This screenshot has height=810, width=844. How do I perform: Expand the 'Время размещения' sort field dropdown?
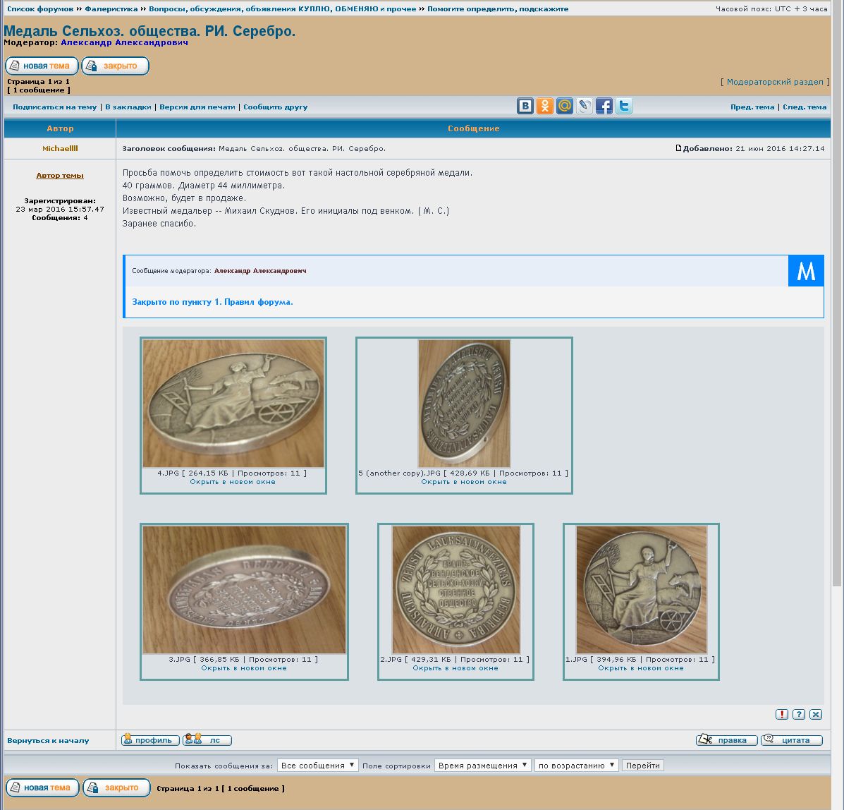coord(482,766)
